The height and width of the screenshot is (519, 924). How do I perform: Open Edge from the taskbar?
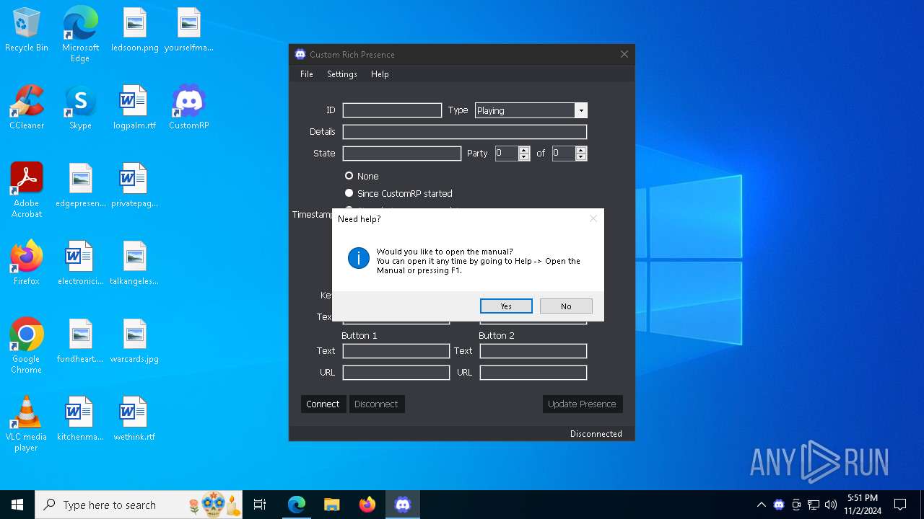coord(297,505)
